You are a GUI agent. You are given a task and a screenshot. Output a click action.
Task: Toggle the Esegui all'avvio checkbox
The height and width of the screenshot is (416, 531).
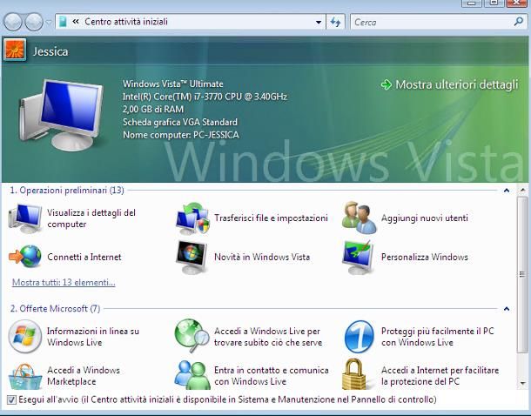pos(11,400)
